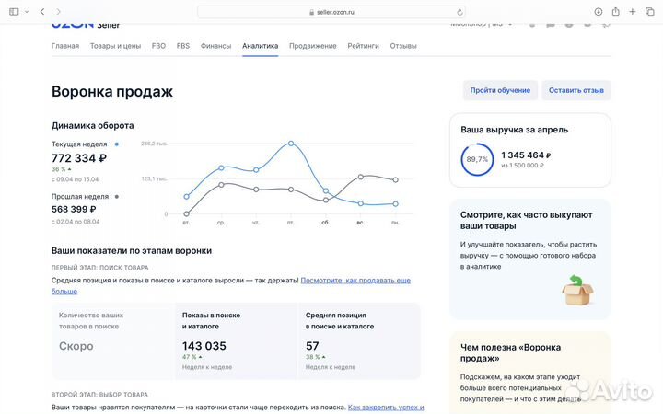Image resolution: width=663 pixels, height=414 pixels.
Task: Click the Safari share icon
Action: click(x=616, y=12)
